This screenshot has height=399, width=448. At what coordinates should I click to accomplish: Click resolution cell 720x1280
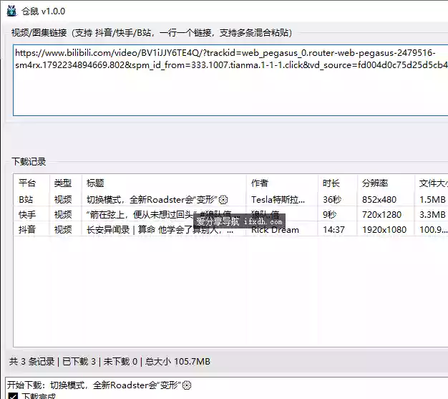pyautogui.click(x=381, y=214)
